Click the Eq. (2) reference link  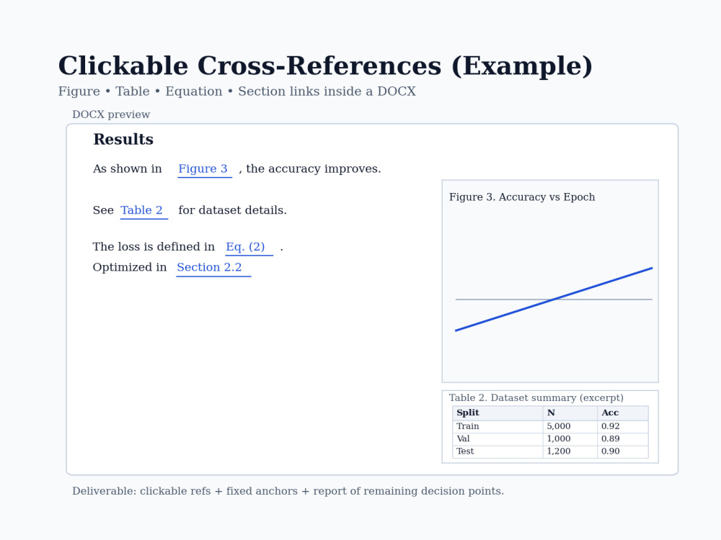tap(246, 247)
